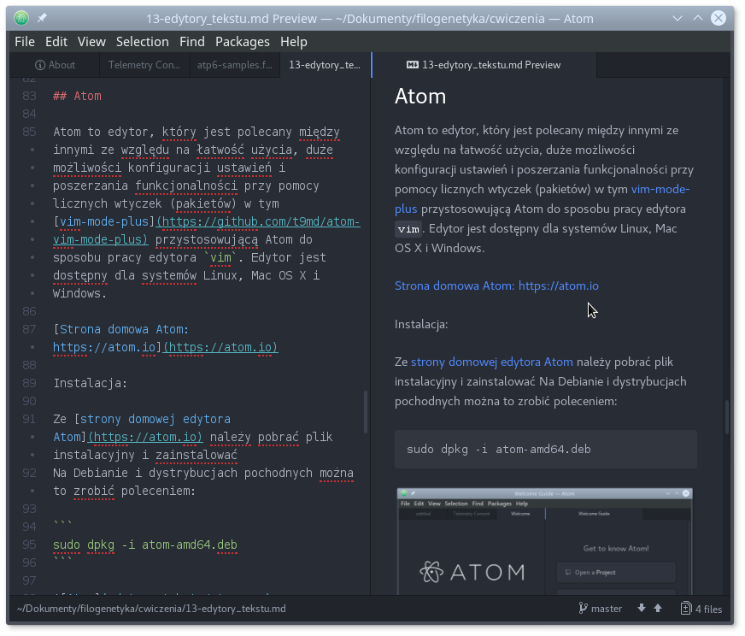Screen dimensions: 745x636
Task: Click the Atom welcome screenshot in preview
Action: point(544,541)
